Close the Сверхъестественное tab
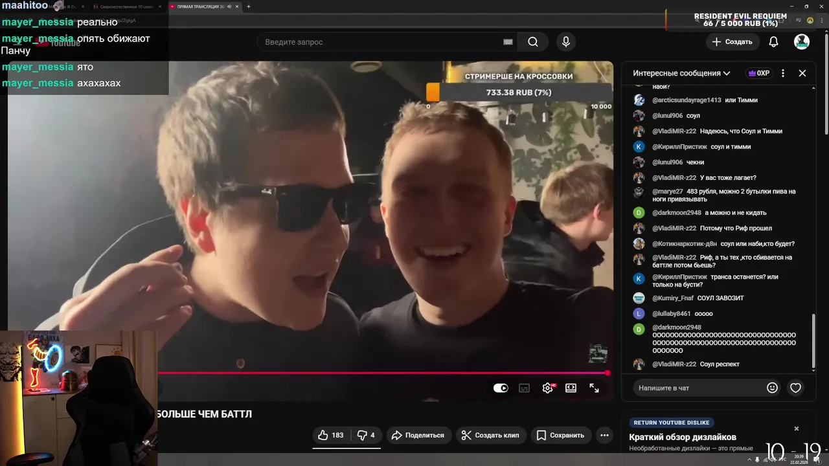829x466 pixels. point(161,6)
